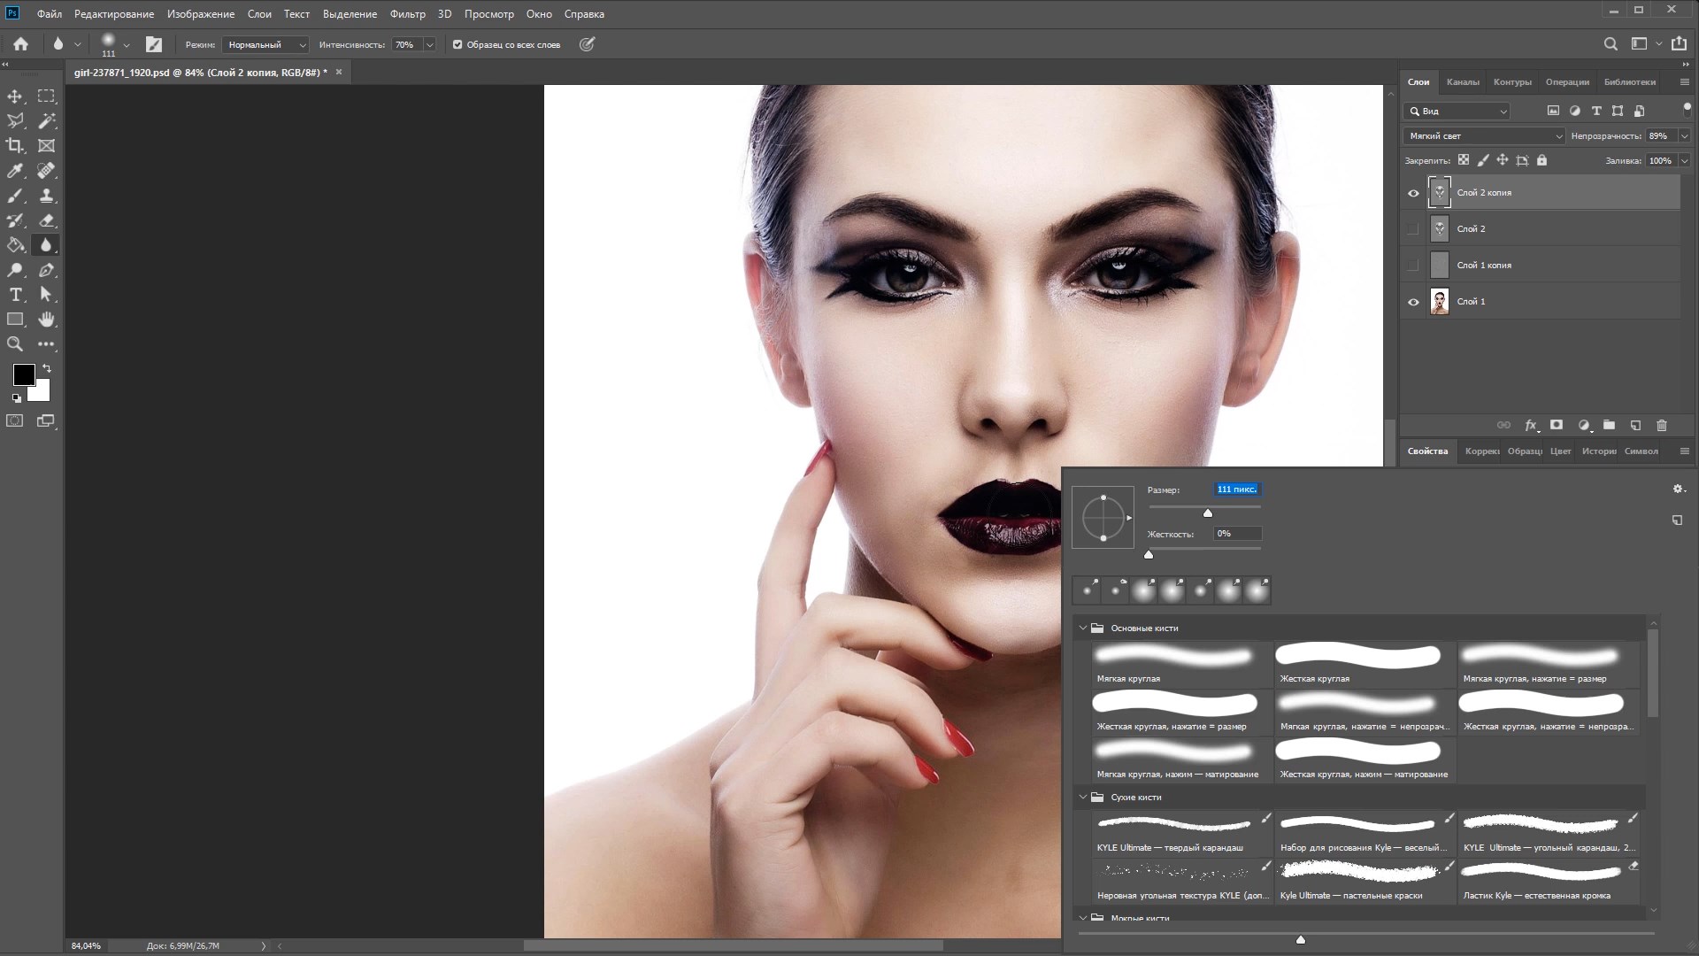Select the Path Selection tool
Screen dimensions: 1699x956
coord(46,295)
